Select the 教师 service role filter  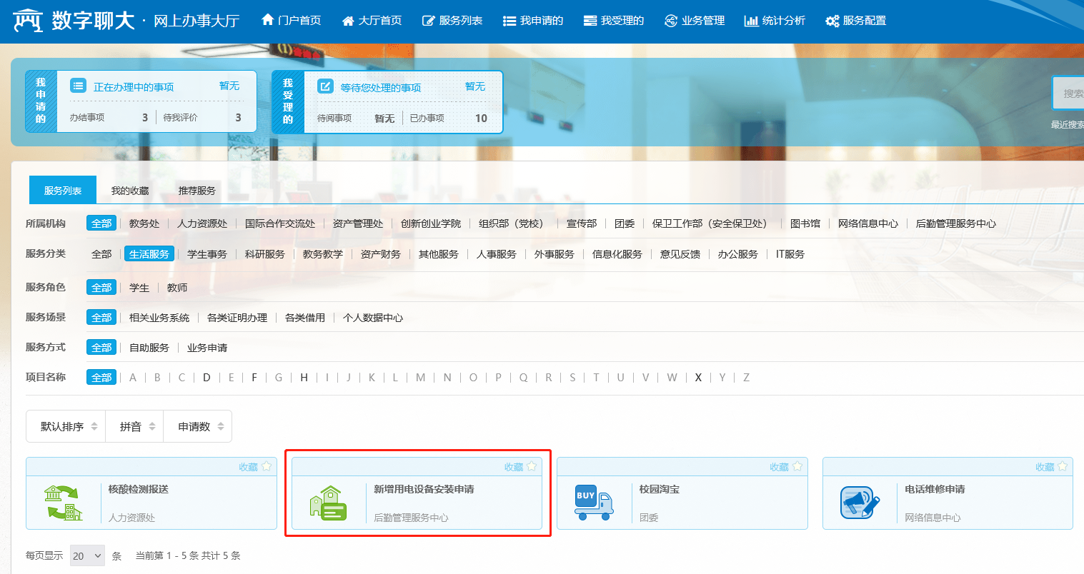point(177,288)
